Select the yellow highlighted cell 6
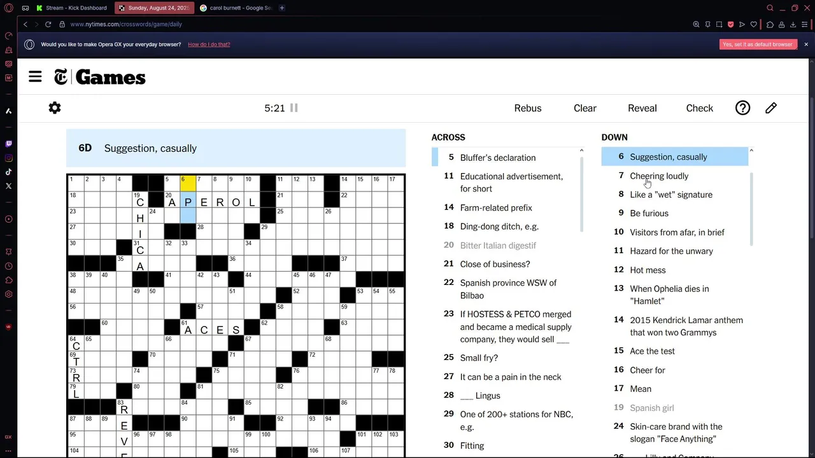Screen dimensions: 815x458 188,183
